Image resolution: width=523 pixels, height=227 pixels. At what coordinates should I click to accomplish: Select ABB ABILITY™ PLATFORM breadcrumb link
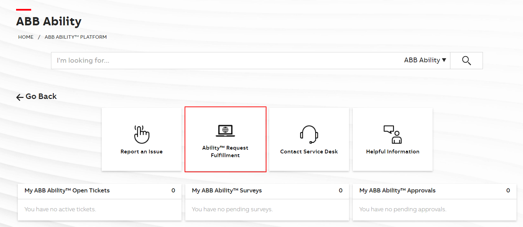coord(76,37)
